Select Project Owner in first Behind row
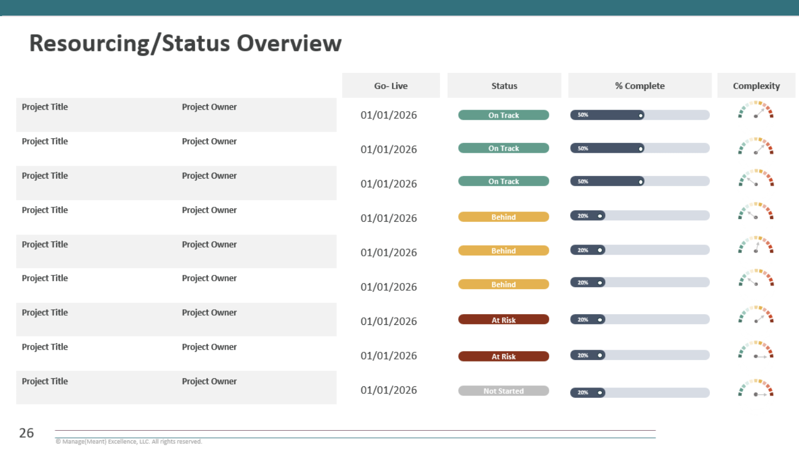This screenshot has height=449, width=799. point(209,210)
